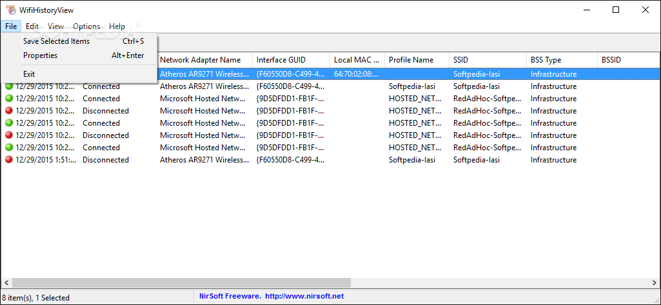Image resolution: width=661 pixels, height=305 pixels.
Task: Choose Exit from the File menu
Action: [79, 74]
